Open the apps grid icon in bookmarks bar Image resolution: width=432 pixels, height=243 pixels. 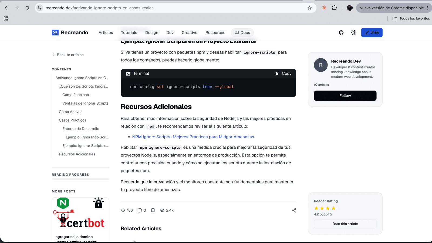(6, 18)
